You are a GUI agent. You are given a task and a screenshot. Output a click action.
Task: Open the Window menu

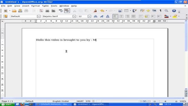[x=64, y=6]
